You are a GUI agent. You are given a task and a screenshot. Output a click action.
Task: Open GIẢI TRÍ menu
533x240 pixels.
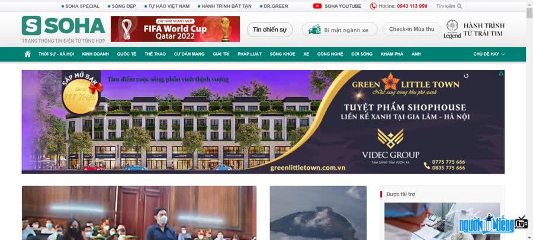coord(221,54)
